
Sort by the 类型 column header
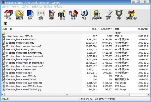(125, 29)
